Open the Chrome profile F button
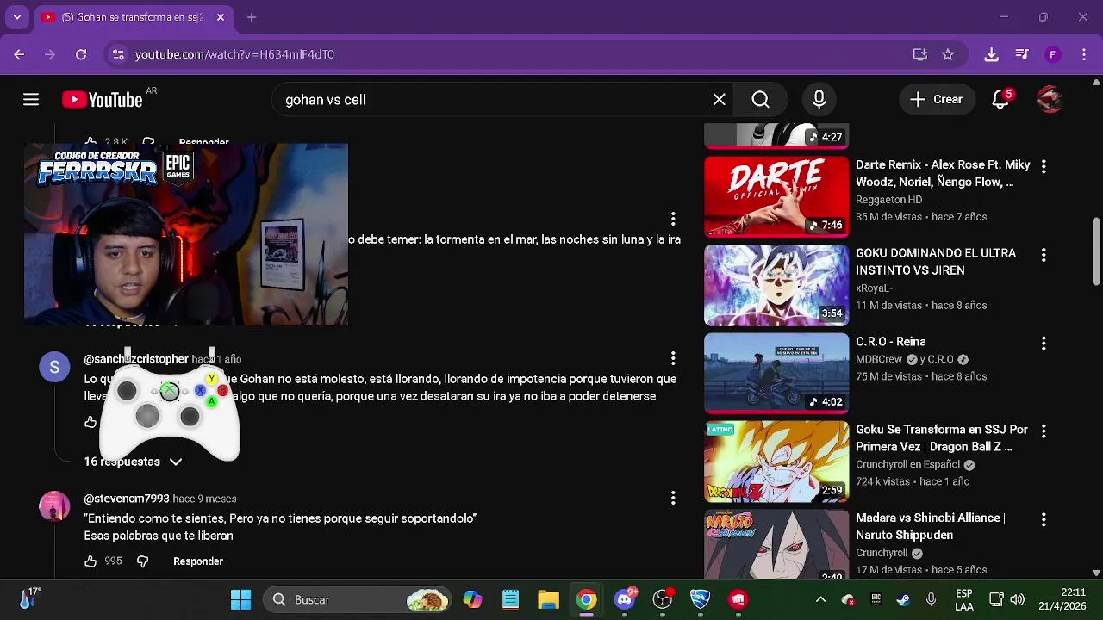 (x=1052, y=54)
